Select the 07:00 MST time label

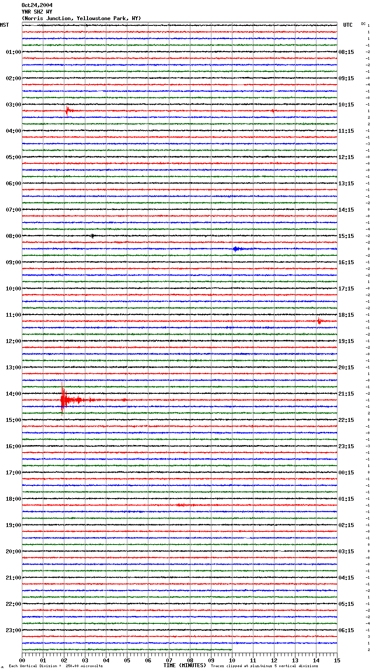[x=14, y=210]
